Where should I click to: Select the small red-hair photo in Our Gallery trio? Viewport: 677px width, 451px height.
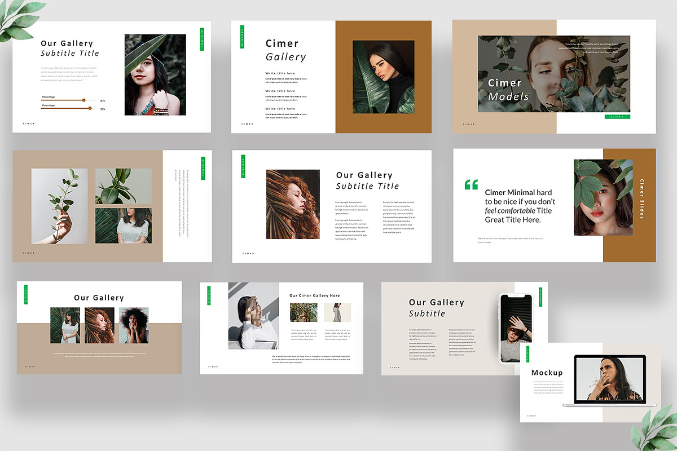[99, 325]
